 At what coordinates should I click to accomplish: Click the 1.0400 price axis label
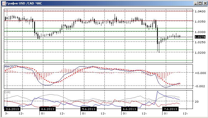200,11
